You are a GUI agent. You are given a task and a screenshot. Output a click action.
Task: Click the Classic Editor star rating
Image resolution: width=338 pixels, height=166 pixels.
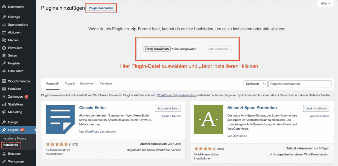pos(57,145)
